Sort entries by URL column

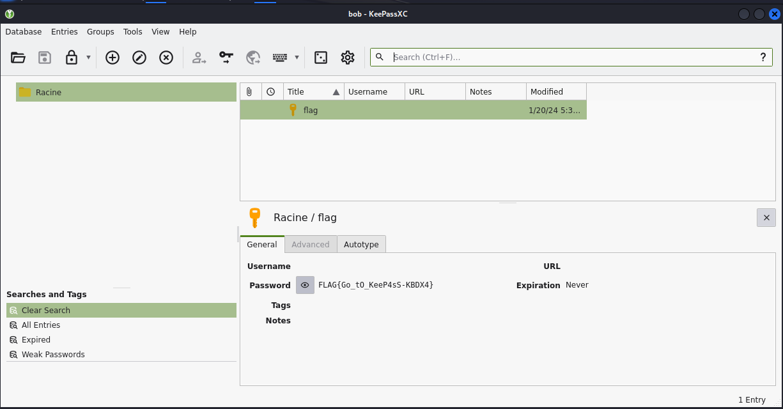435,91
